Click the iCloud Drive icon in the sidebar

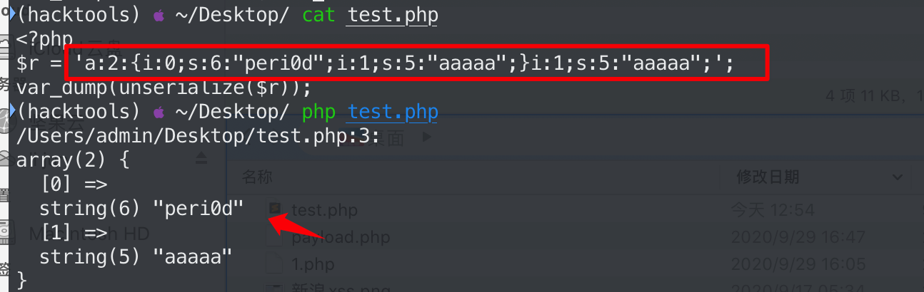click(6, 47)
